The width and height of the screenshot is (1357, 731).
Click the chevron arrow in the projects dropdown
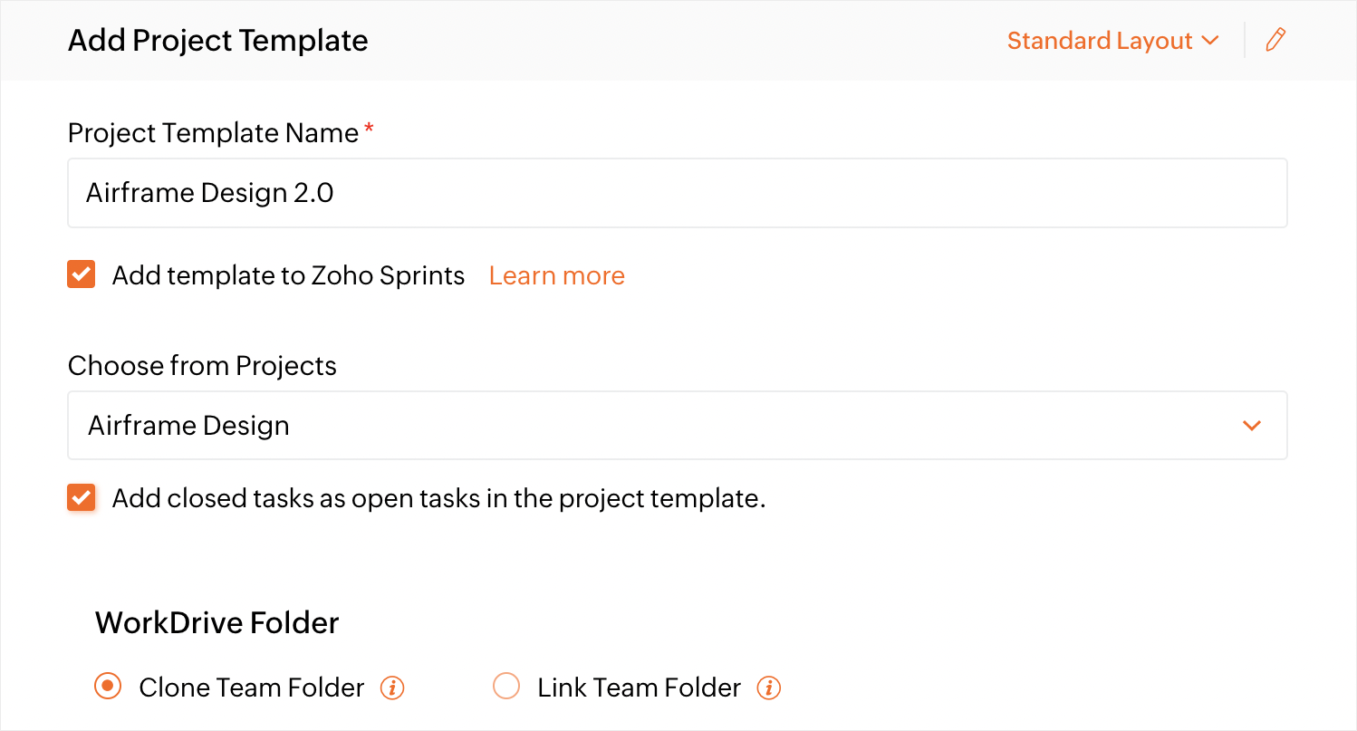1252,426
